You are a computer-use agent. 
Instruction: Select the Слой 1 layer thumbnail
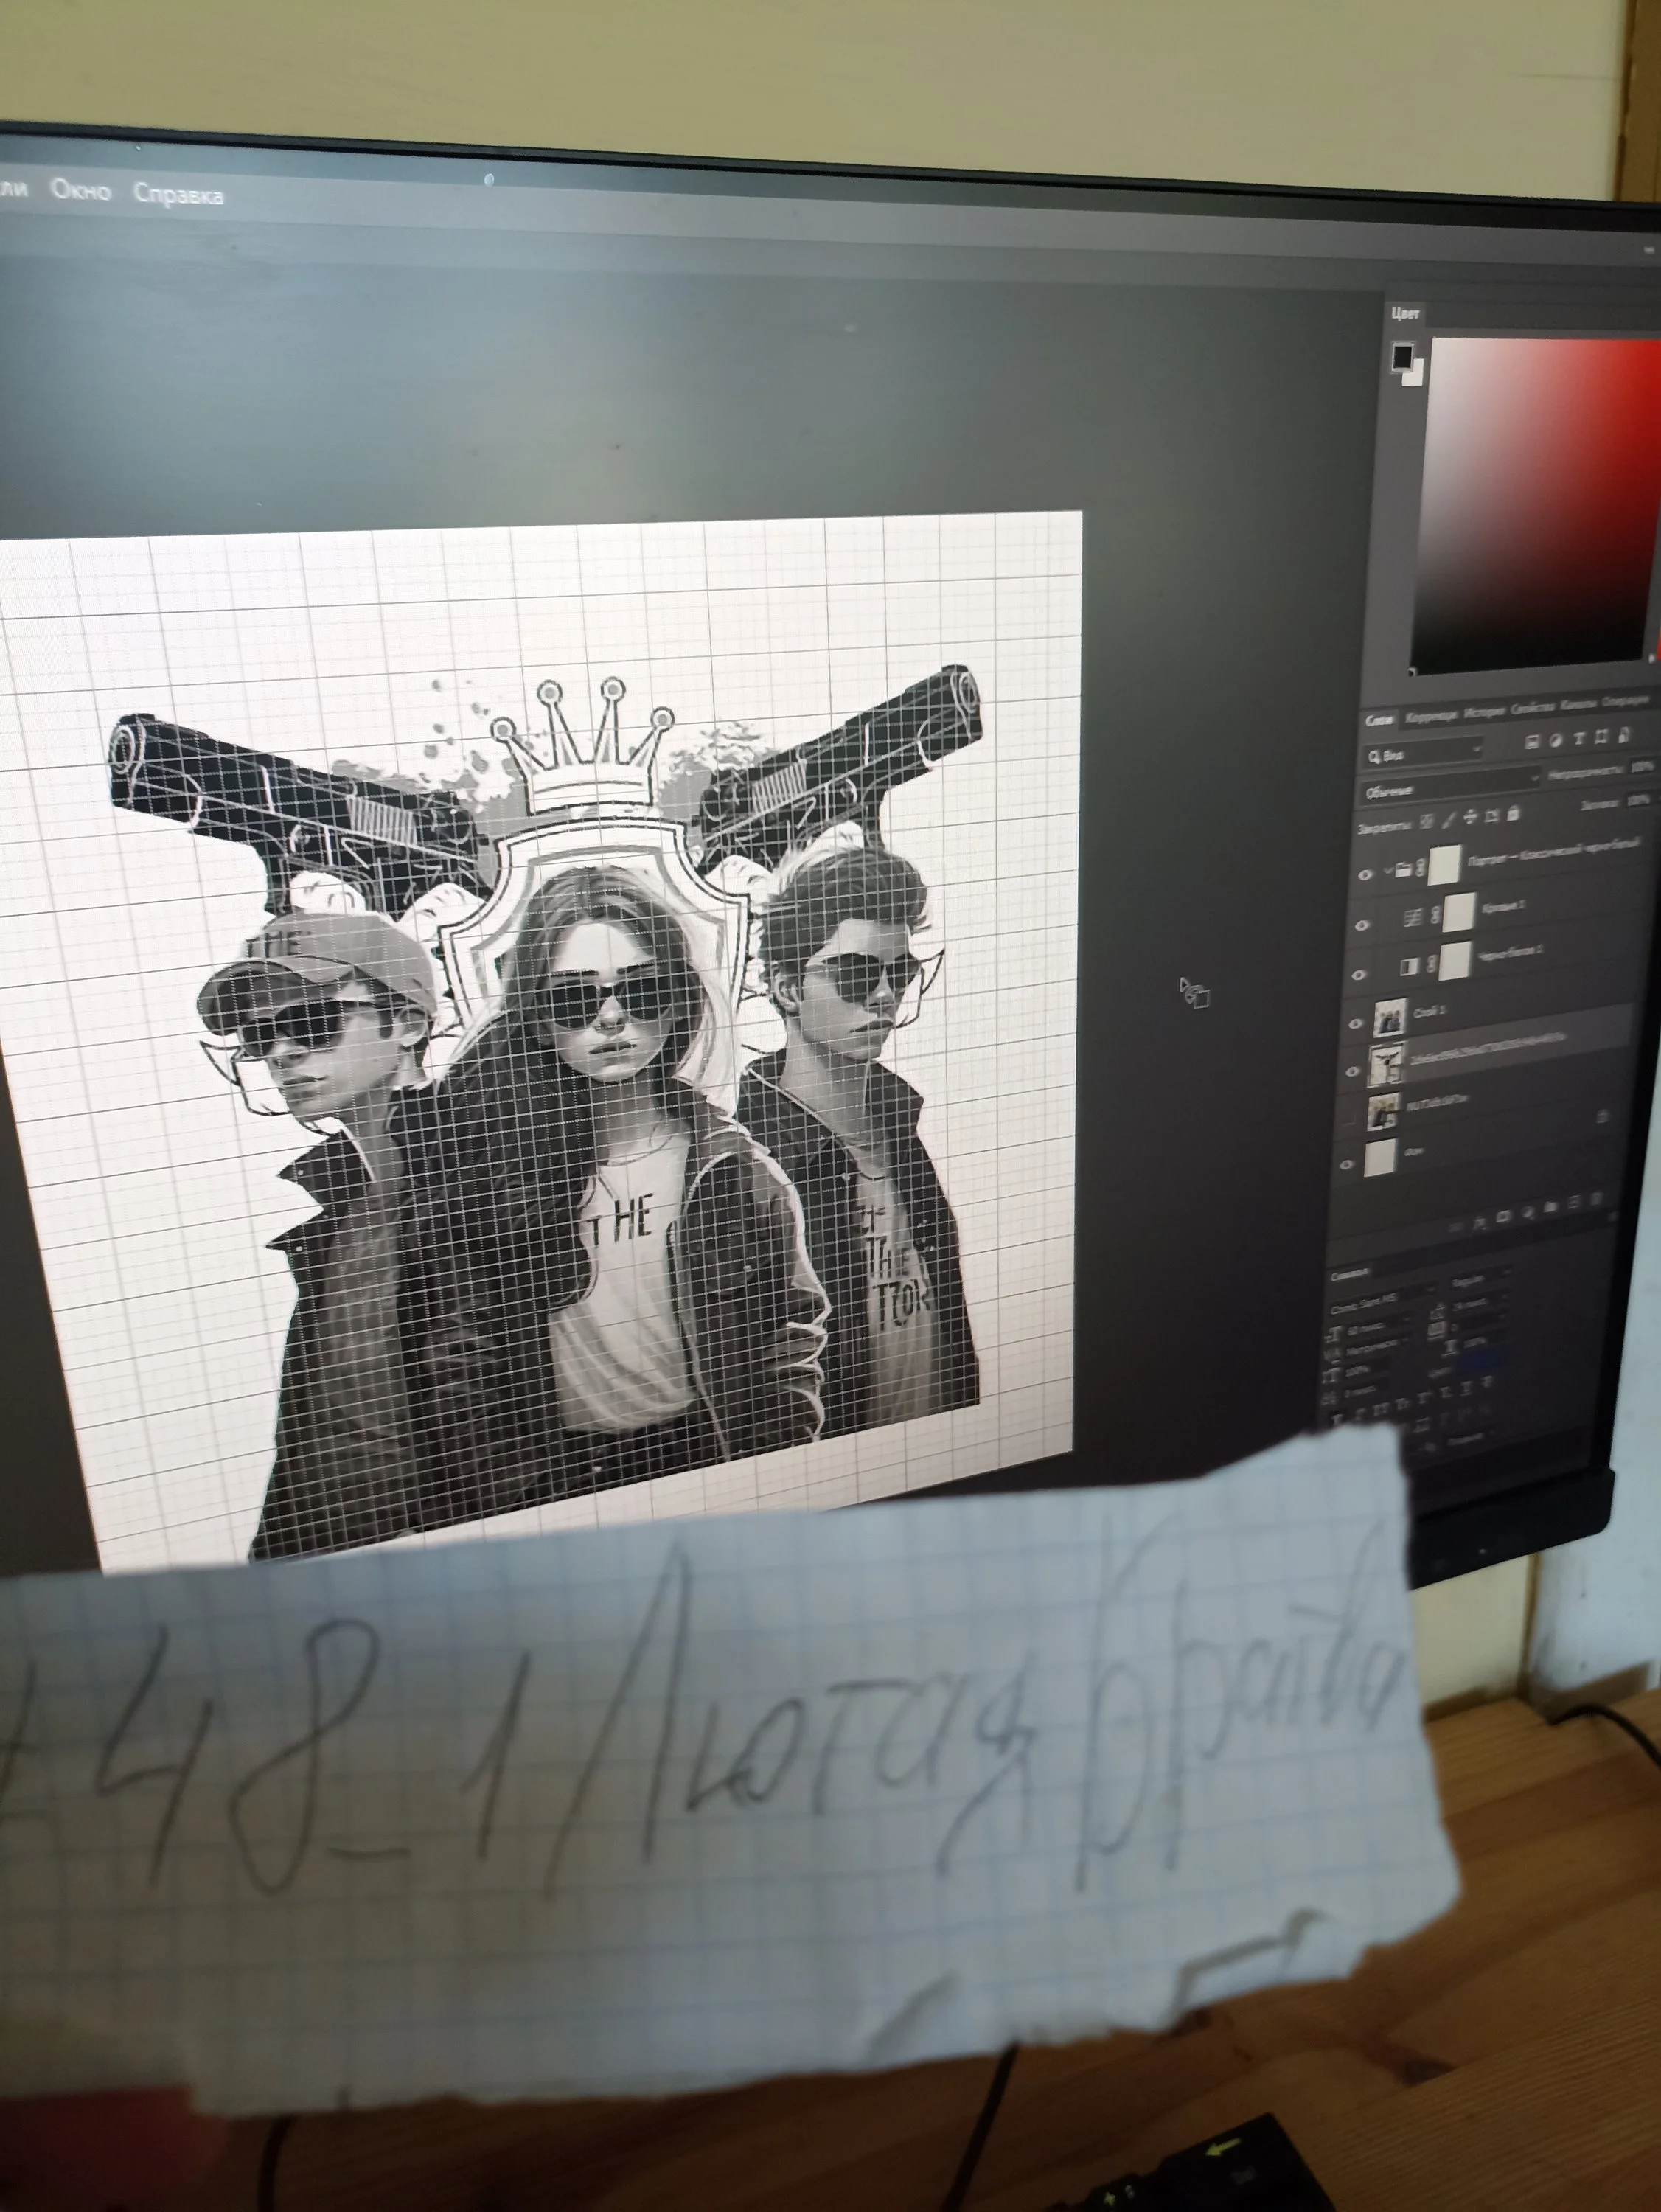pos(1390,1018)
